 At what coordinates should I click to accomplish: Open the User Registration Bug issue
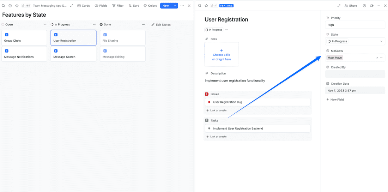pyautogui.click(x=257, y=102)
